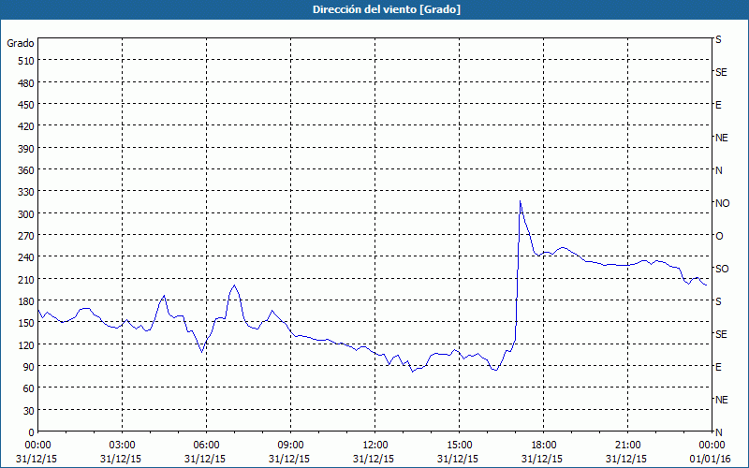Image resolution: width=749 pixels, height=468 pixels.
Task: Click the 06:00 time label on x-axis
Action: 206,446
